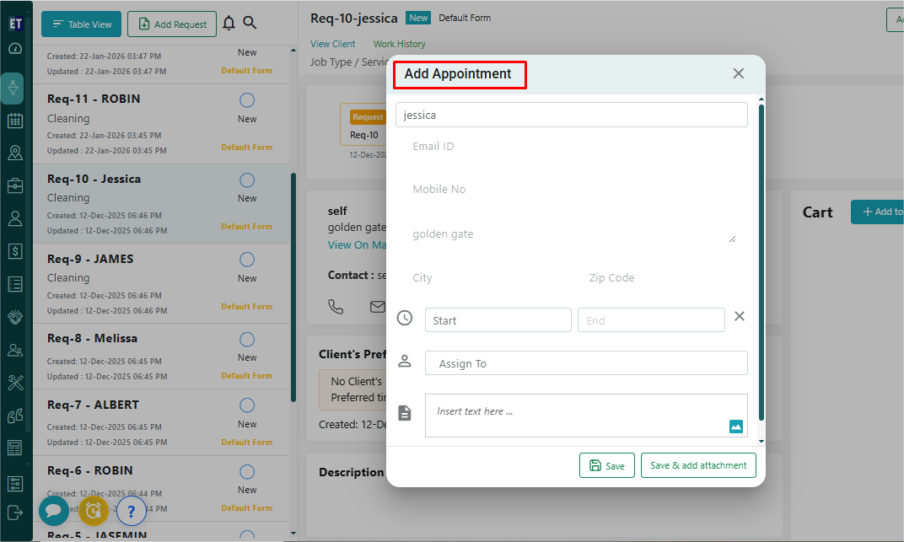The image size is (904, 542).
Task: Click the Email ID input field
Action: pyautogui.click(x=571, y=147)
